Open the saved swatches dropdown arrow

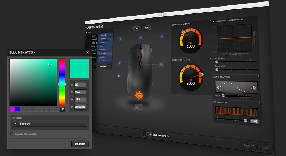tap(63, 109)
